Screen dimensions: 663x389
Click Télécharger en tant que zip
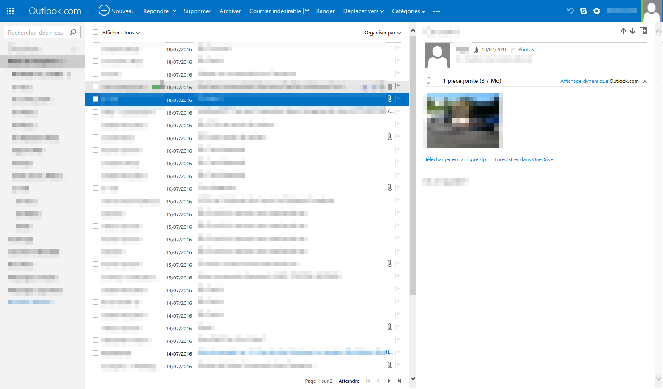tap(455, 159)
